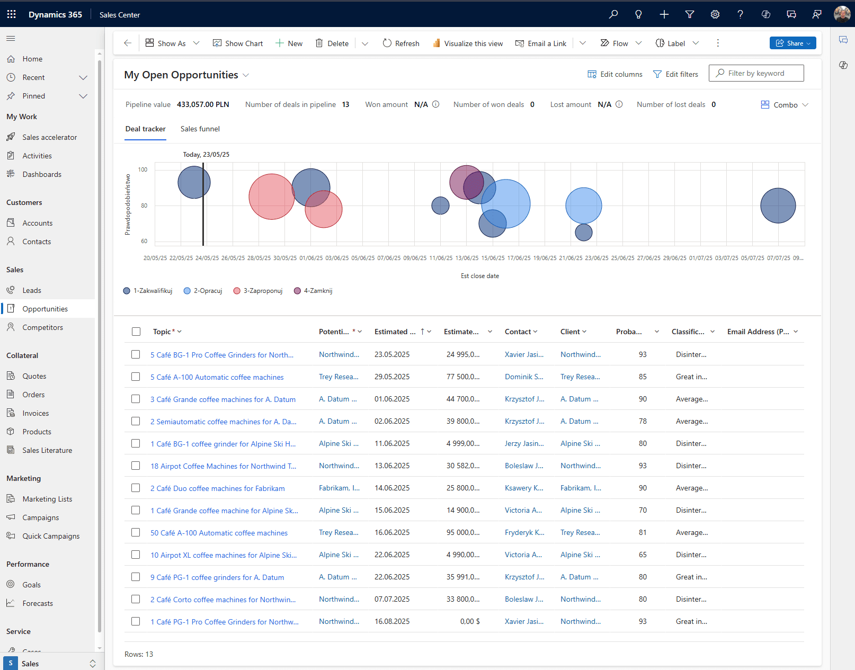Screen dimensions: 855x670
Task: Click the Filter by keyword field
Action: click(756, 73)
